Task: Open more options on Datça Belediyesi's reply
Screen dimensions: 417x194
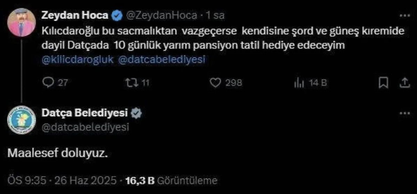Action: tap(405, 114)
